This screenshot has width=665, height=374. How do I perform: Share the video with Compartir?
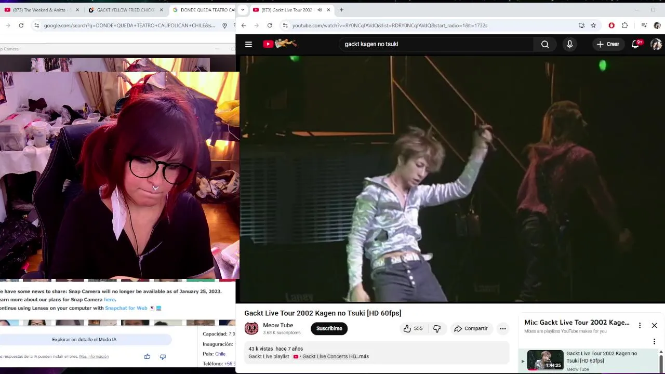[x=471, y=328]
